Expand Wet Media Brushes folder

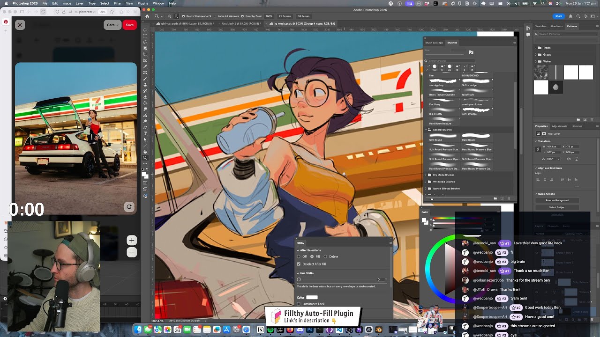pyautogui.click(x=426, y=182)
